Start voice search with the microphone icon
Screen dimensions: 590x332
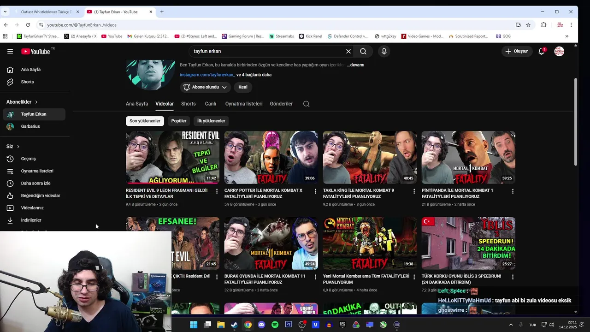click(384, 51)
